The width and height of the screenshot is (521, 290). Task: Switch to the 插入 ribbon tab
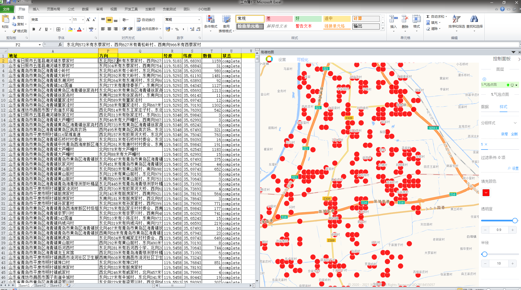pos(36,9)
